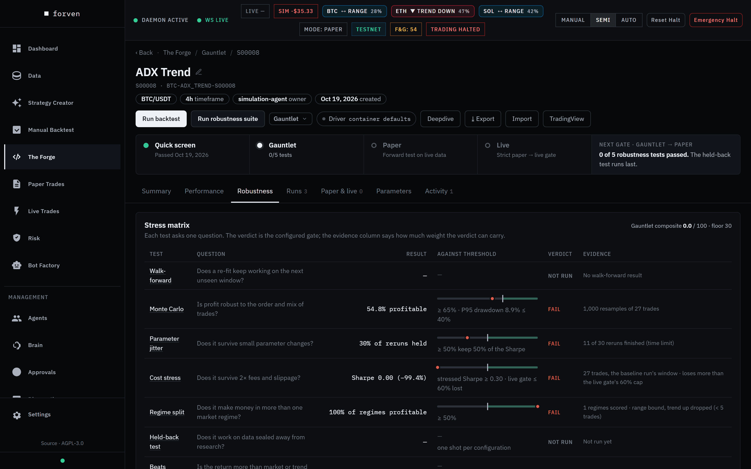Expand the Gauntlet dropdown

point(290,119)
